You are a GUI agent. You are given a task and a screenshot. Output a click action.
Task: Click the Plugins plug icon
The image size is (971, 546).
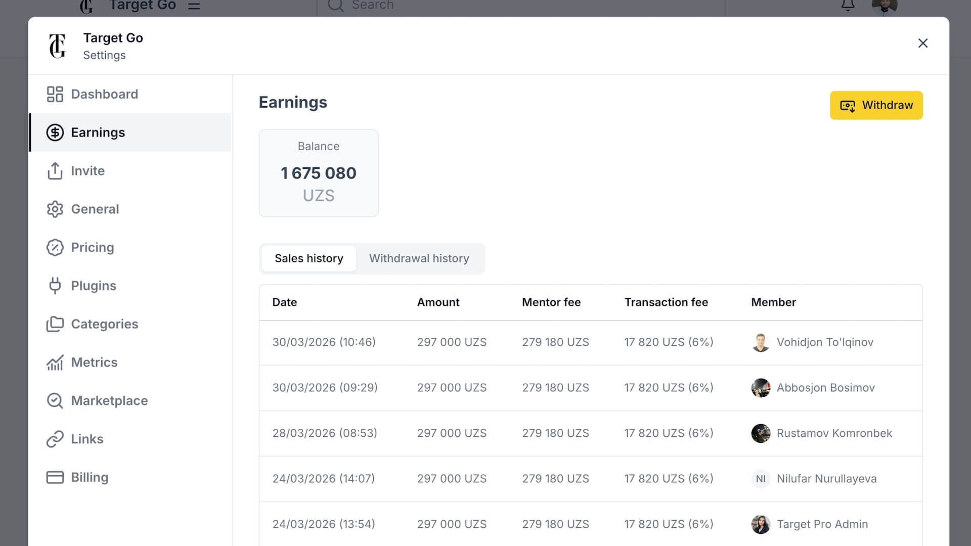tap(55, 286)
